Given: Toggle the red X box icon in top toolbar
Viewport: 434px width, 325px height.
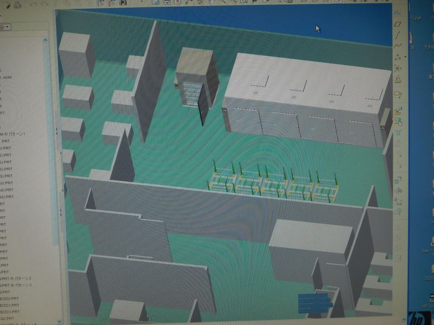Looking at the screenshot, I should (x=178, y=2).
